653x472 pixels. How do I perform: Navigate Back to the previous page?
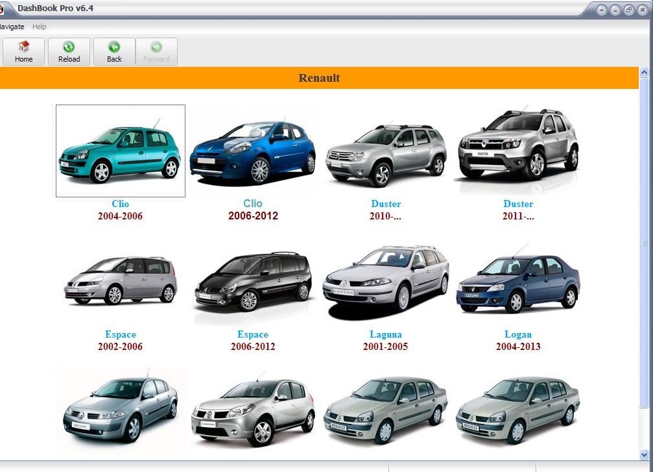click(x=114, y=52)
